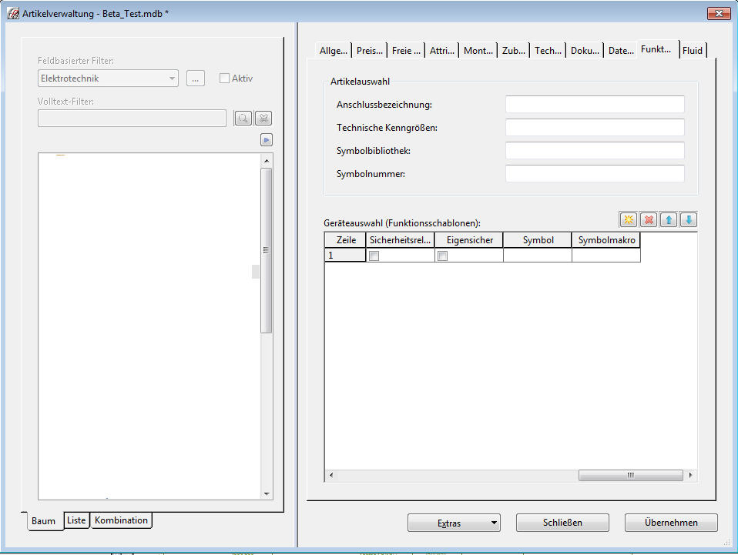Viewport: 738px width, 555px height.
Task: Click the tree panel vertical scrollbar thumb
Action: tap(267, 250)
